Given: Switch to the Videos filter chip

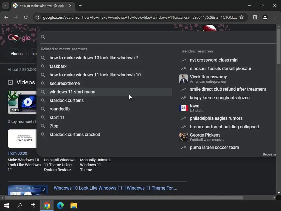Looking at the screenshot, I should [x=16, y=54].
